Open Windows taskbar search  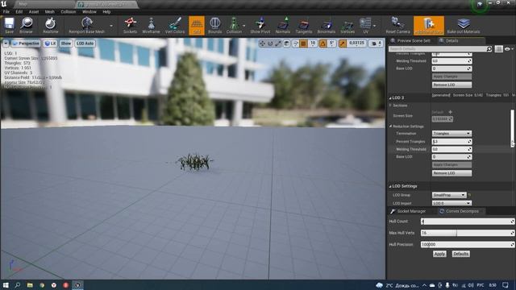point(18,285)
